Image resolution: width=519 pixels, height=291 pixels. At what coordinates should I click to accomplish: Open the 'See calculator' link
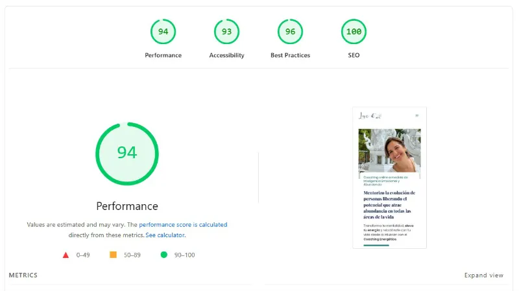(x=165, y=235)
